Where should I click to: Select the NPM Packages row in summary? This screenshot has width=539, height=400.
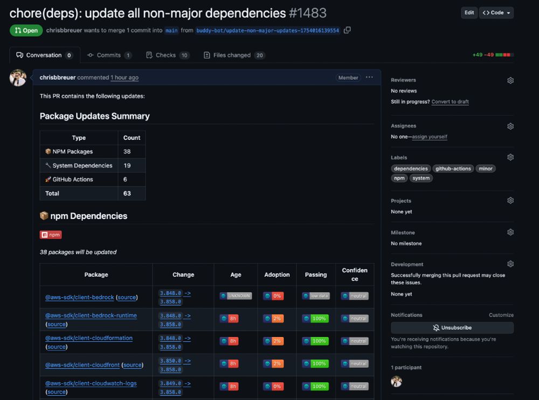(93, 151)
